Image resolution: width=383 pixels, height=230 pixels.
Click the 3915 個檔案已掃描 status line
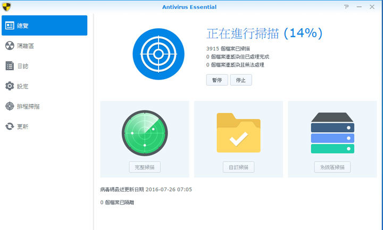click(x=228, y=49)
